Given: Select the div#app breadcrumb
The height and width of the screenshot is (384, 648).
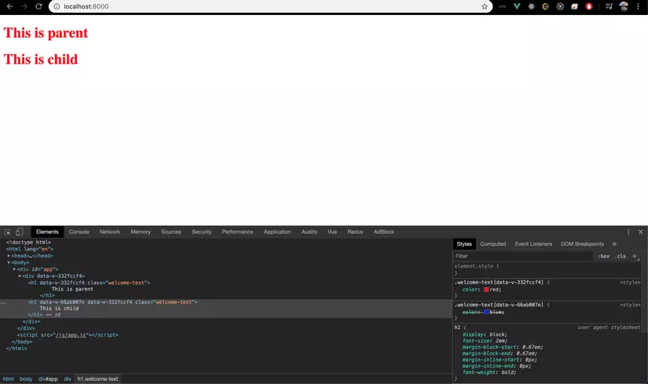Looking at the screenshot, I should point(48,379).
